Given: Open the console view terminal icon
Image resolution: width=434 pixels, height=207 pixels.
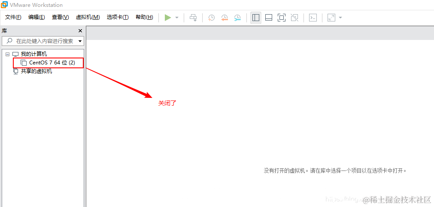Looking at the screenshot, I should [x=313, y=18].
